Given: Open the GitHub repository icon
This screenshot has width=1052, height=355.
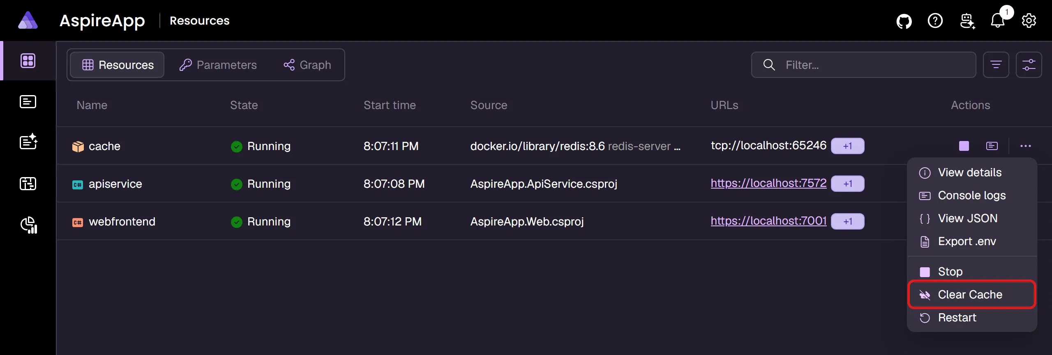Looking at the screenshot, I should point(904,21).
